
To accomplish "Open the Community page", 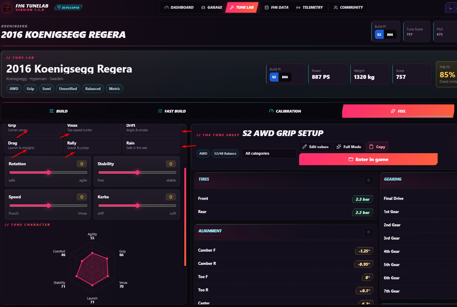I will coord(348,8).
